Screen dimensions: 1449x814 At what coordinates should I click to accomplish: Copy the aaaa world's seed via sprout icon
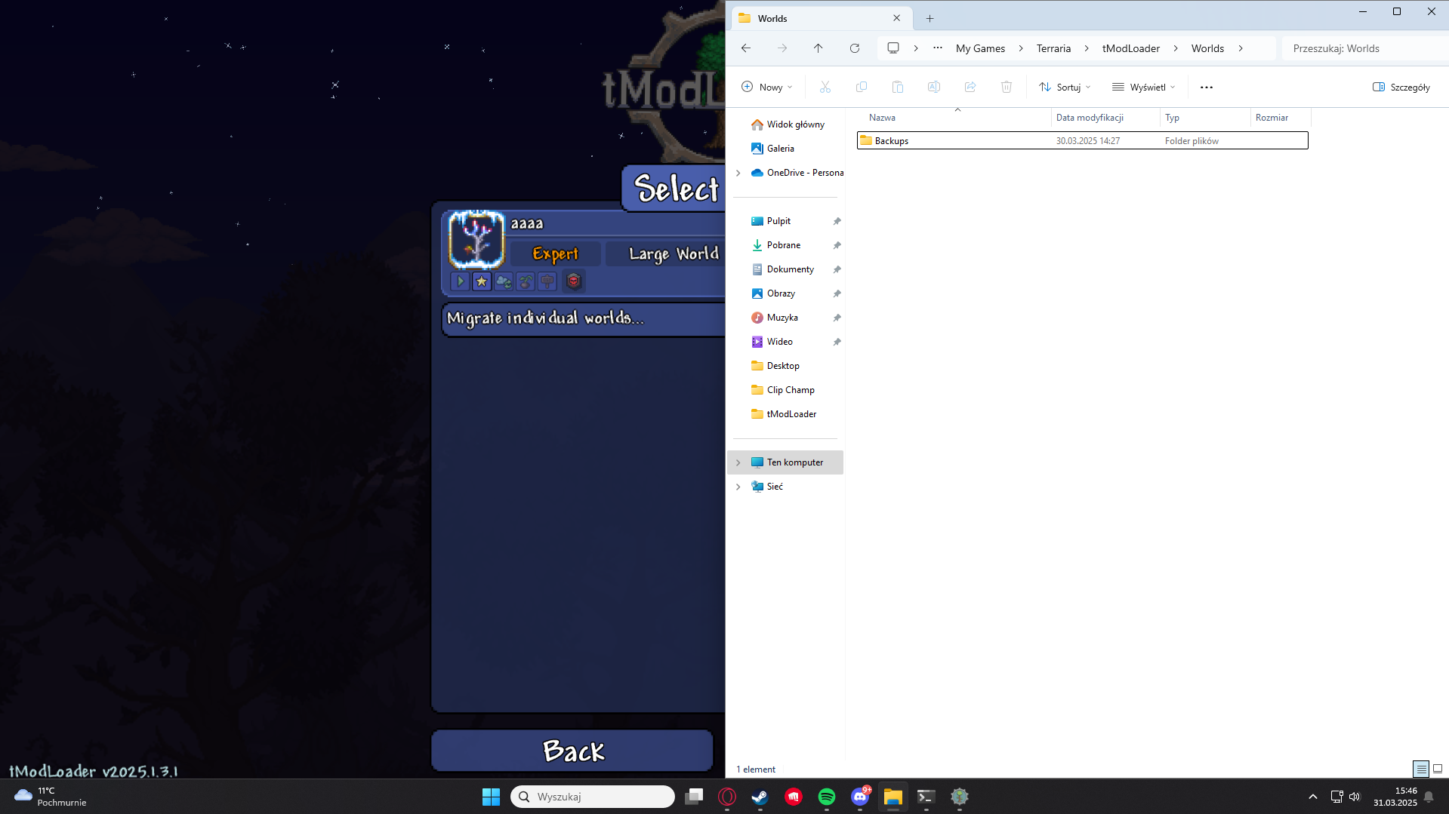tap(526, 281)
